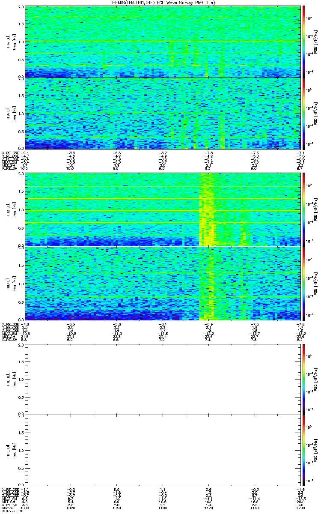321x514 pixels.
Task: Click the MLT_SM row label under the THE panels
Action: 8,502
